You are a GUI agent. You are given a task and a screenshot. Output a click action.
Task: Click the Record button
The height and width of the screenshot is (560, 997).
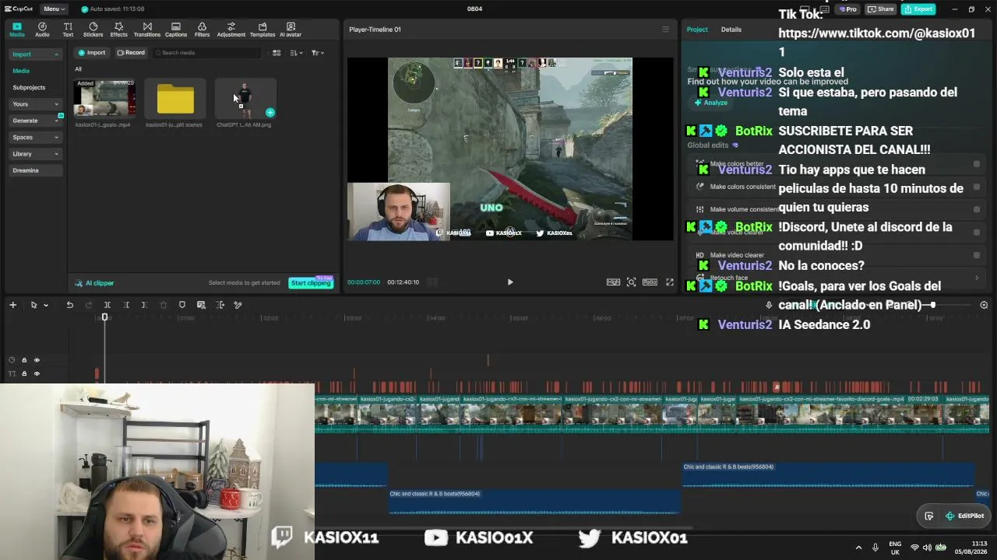coord(131,53)
